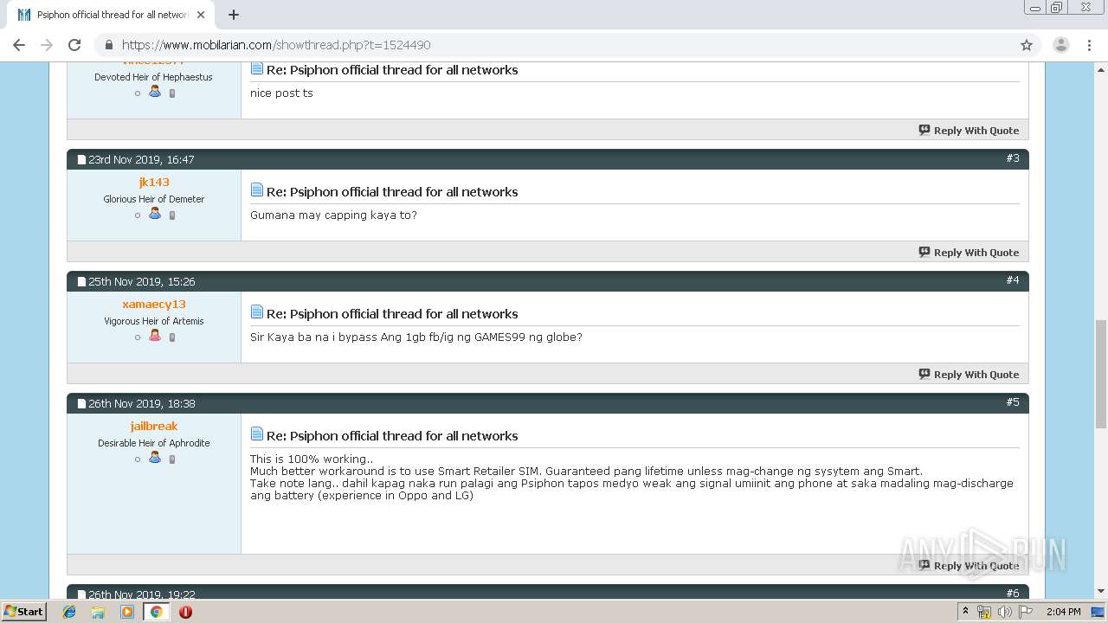The height and width of the screenshot is (623, 1108).
Task: Click the red stop icon in the taskbar
Action: 185,612
